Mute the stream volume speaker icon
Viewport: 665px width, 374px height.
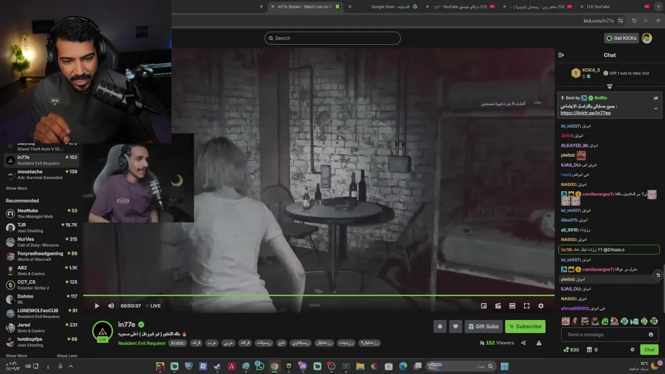click(x=111, y=306)
